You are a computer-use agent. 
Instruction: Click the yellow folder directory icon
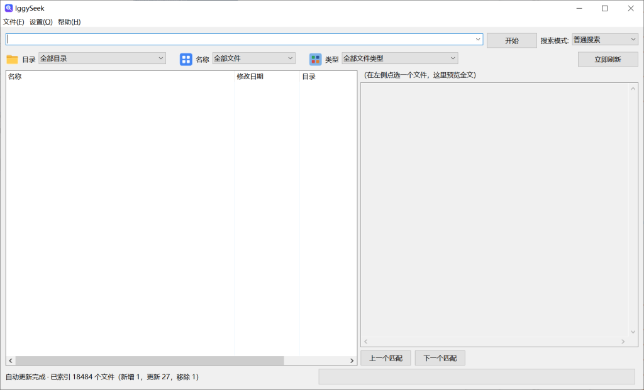[x=13, y=60]
